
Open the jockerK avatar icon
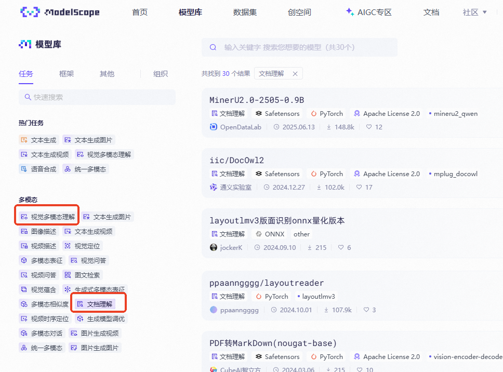pos(214,248)
